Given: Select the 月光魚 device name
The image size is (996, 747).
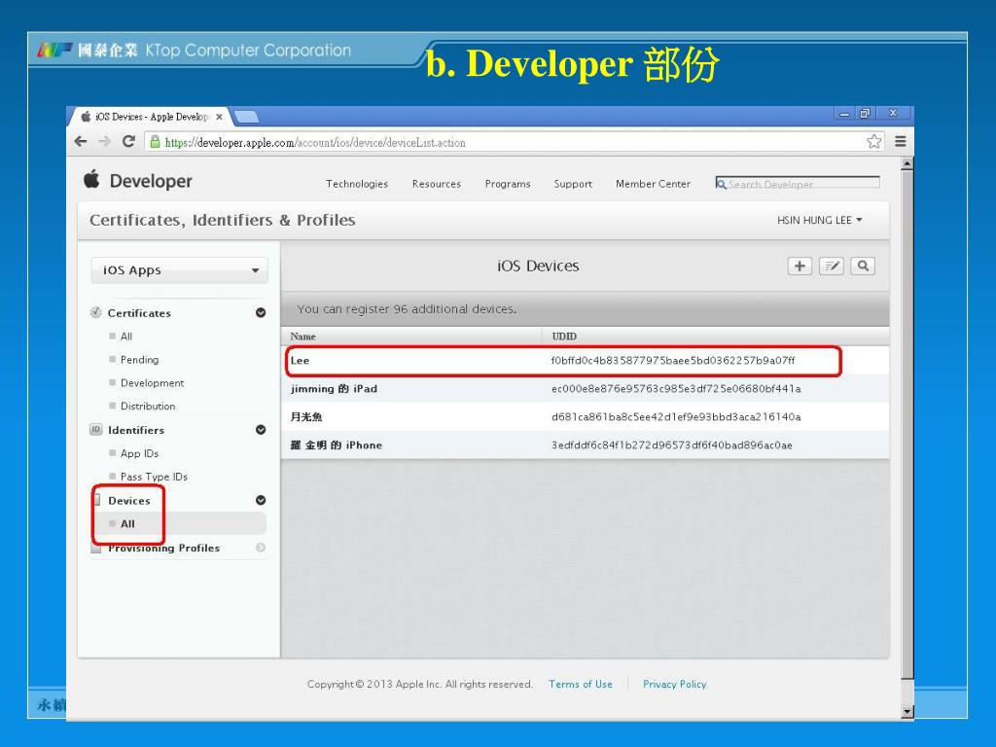Looking at the screenshot, I should pyautogui.click(x=306, y=417).
